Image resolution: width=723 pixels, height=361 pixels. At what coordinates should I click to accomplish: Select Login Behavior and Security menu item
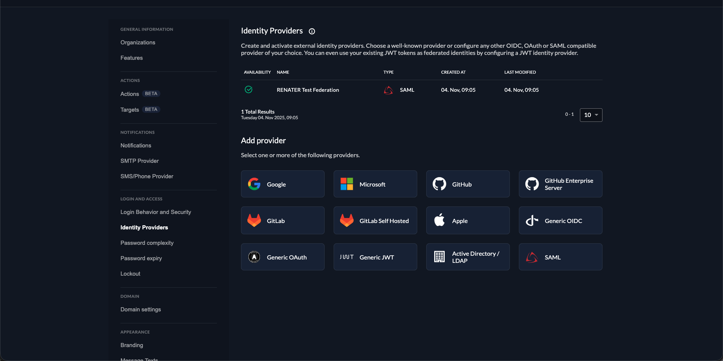point(156,212)
